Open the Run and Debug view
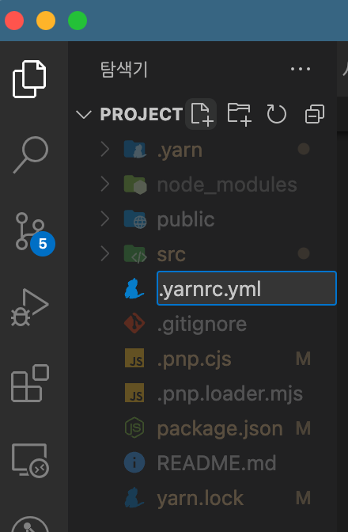 [x=30, y=308]
